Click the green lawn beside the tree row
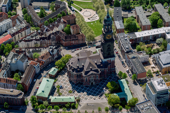The height and width of the screenshot is (113, 170). (x=96, y=27)
